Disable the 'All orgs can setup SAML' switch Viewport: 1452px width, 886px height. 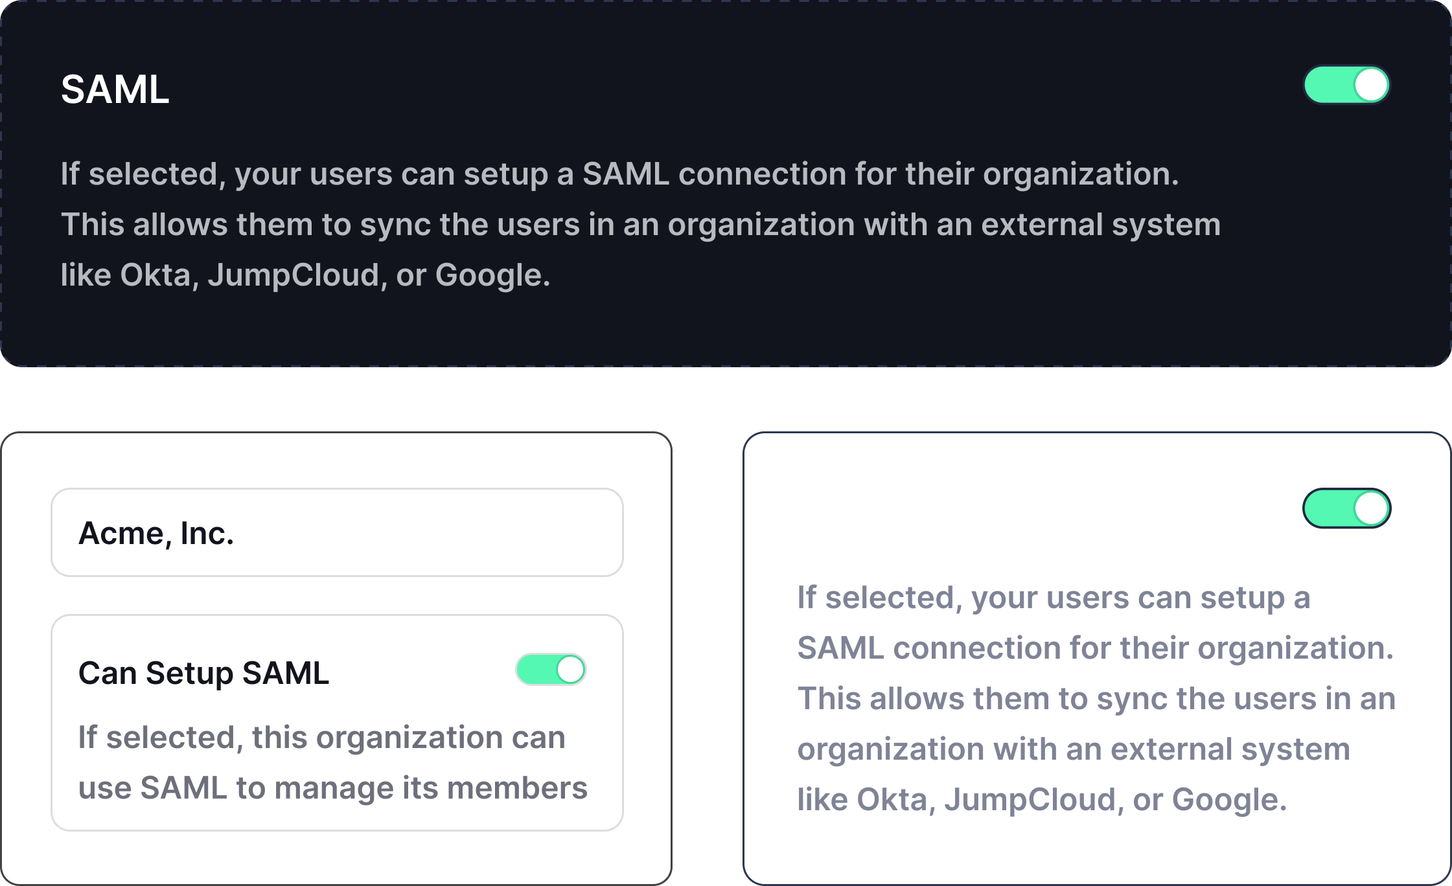click(1346, 508)
